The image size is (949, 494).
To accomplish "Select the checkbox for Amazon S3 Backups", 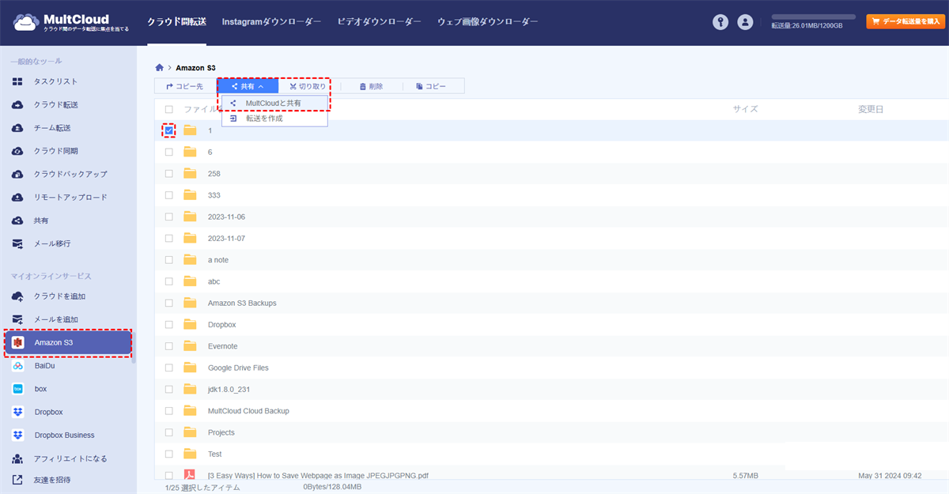I will click(x=168, y=303).
